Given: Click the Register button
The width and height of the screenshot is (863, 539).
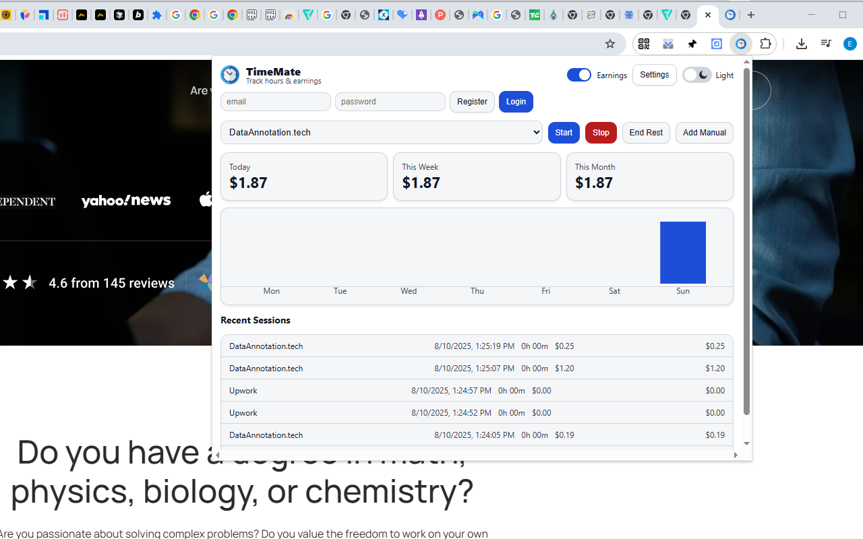Looking at the screenshot, I should (x=472, y=102).
